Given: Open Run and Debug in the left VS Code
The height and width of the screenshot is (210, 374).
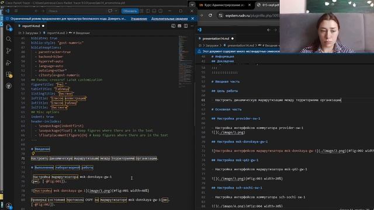Looking at the screenshot, I should 9,62.
